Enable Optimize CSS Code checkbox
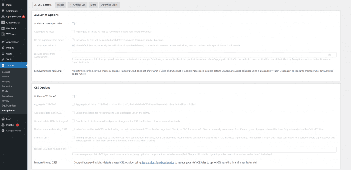351x170 pixels. 73,96
